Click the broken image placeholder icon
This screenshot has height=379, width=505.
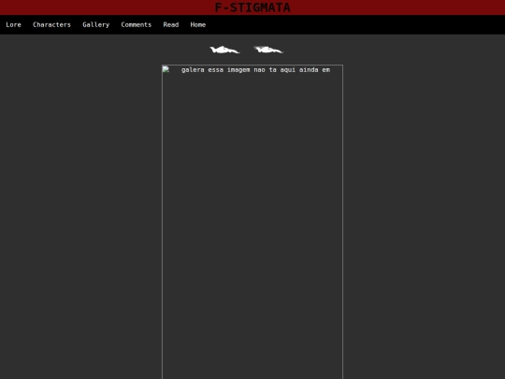tap(166, 69)
